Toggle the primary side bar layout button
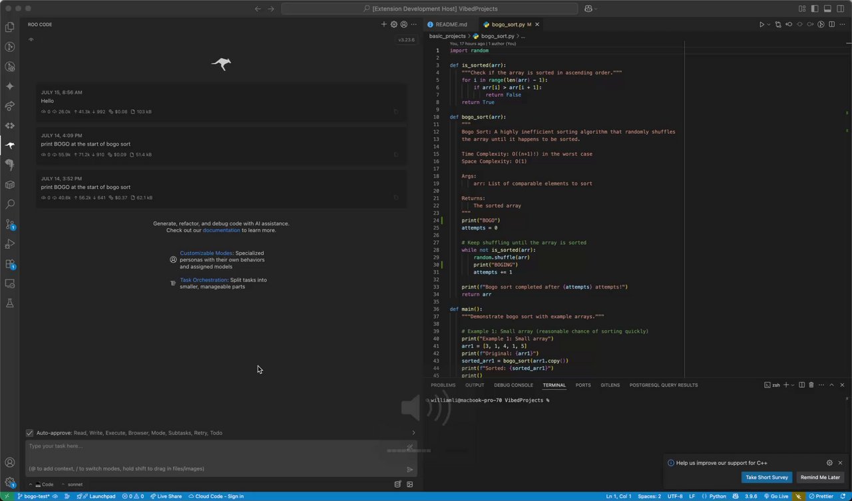Screen dimensions: 852x501 pyautogui.click(x=815, y=9)
